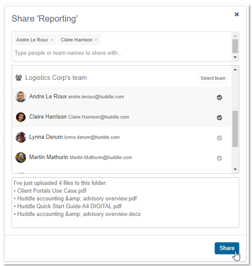Click Martin Mathurin's avatar
This screenshot has width=252, height=266.
[x=21, y=157]
